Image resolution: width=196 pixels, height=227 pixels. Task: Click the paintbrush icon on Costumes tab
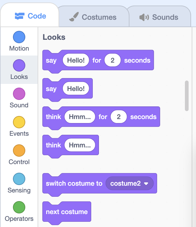coord(74,17)
